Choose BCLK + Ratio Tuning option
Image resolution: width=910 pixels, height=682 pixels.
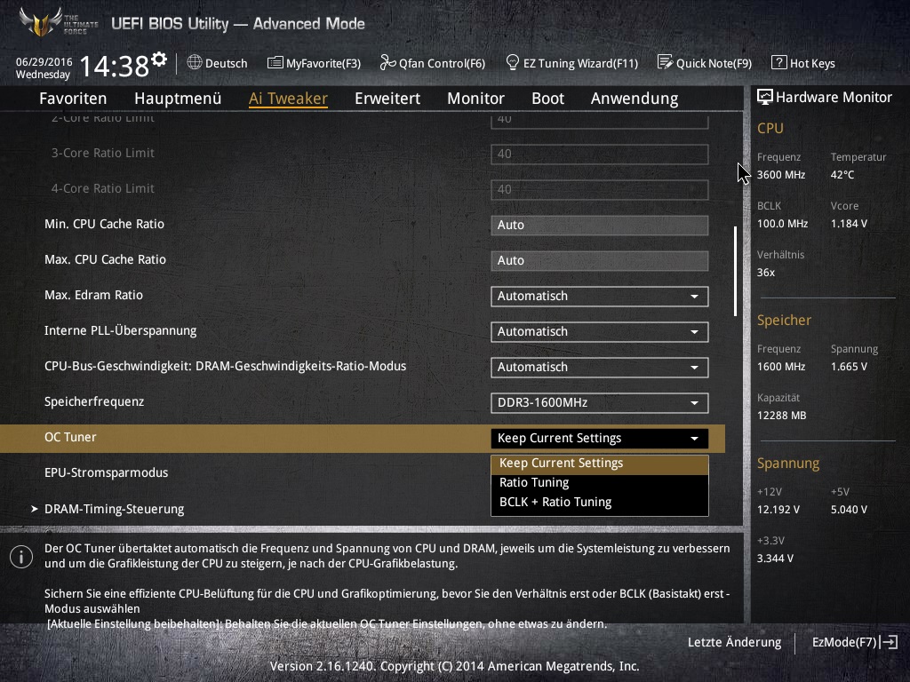coord(600,503)
